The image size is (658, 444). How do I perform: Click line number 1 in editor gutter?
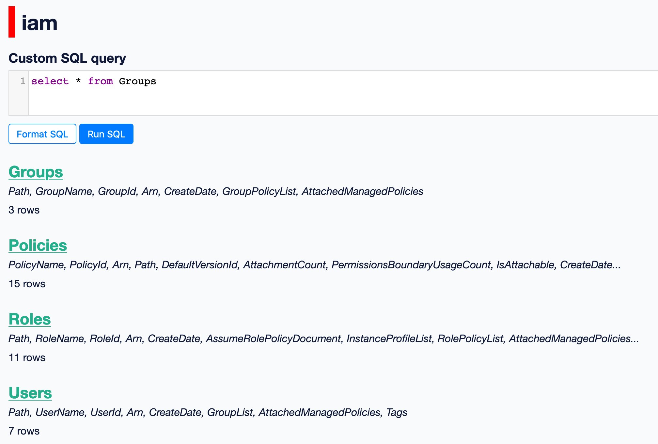(23, 81)
